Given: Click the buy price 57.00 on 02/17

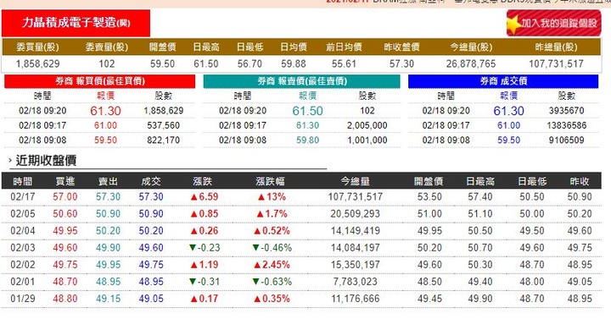Looking at the screenshot, I should [x=65, y=196].
